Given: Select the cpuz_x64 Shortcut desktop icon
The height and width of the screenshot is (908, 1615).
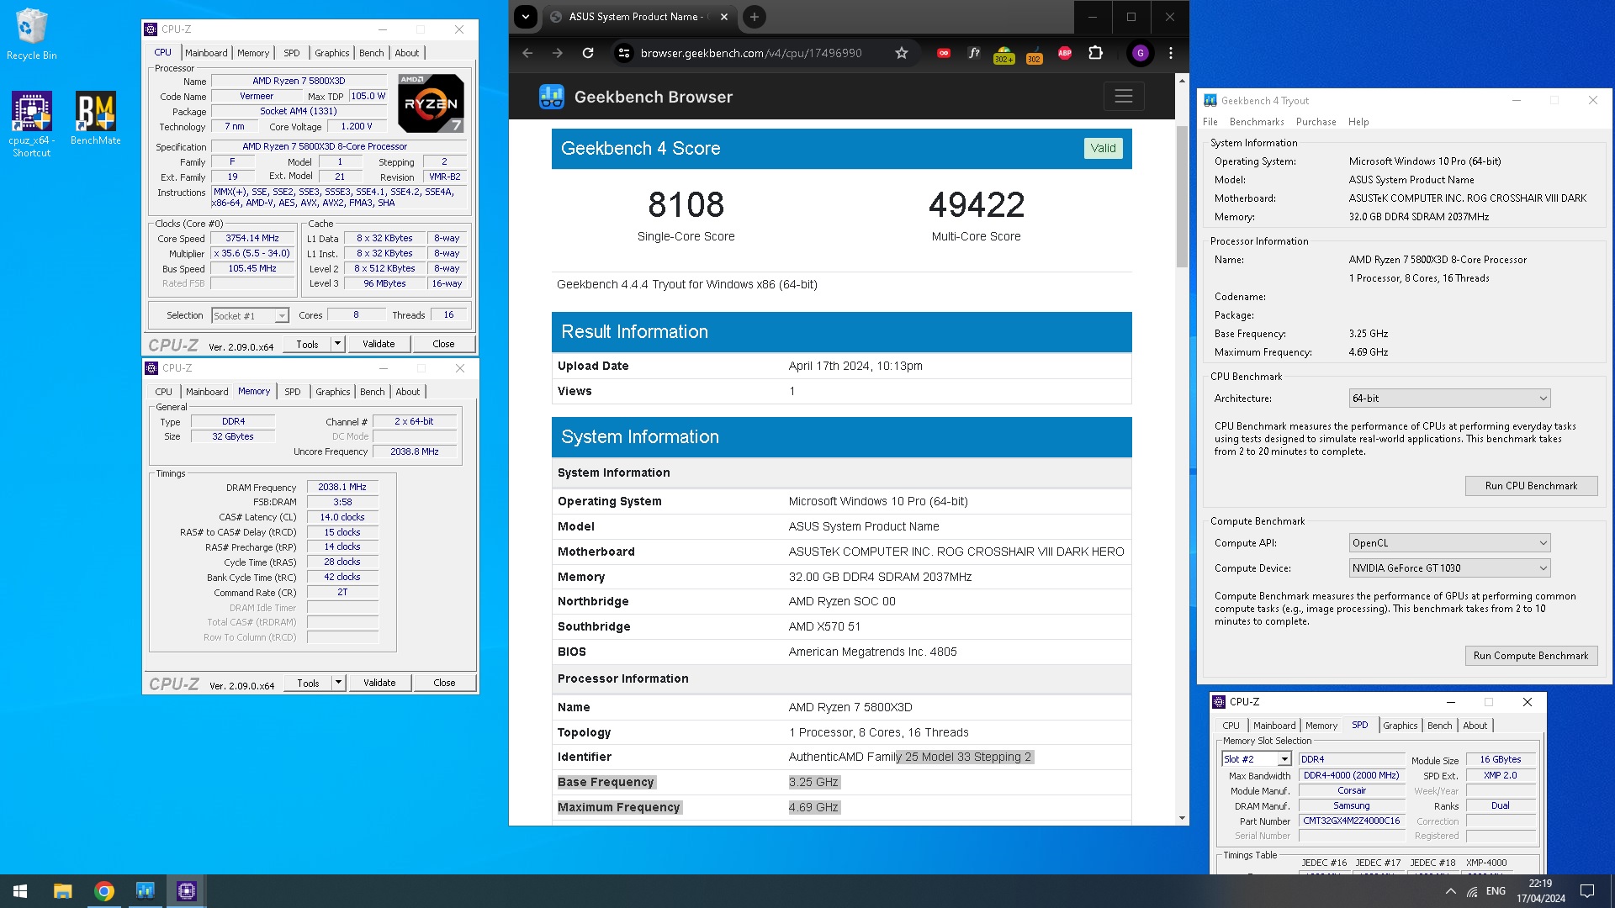Looking at the screenshot, I should (x=31, y=124).
